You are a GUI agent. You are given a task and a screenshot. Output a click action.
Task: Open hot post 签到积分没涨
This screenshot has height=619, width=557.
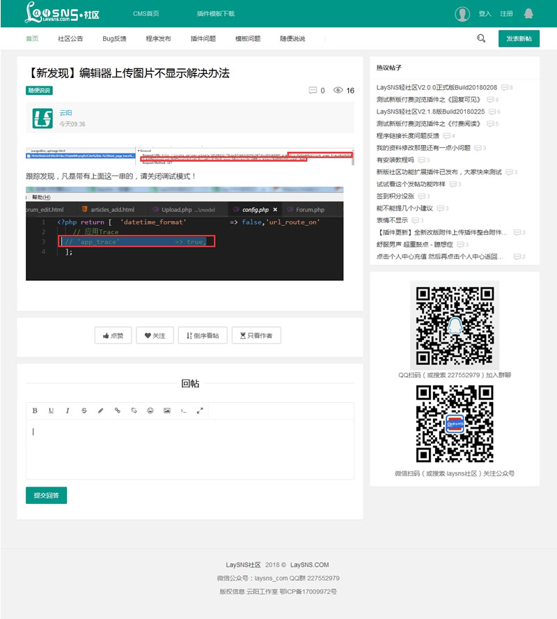395,196
